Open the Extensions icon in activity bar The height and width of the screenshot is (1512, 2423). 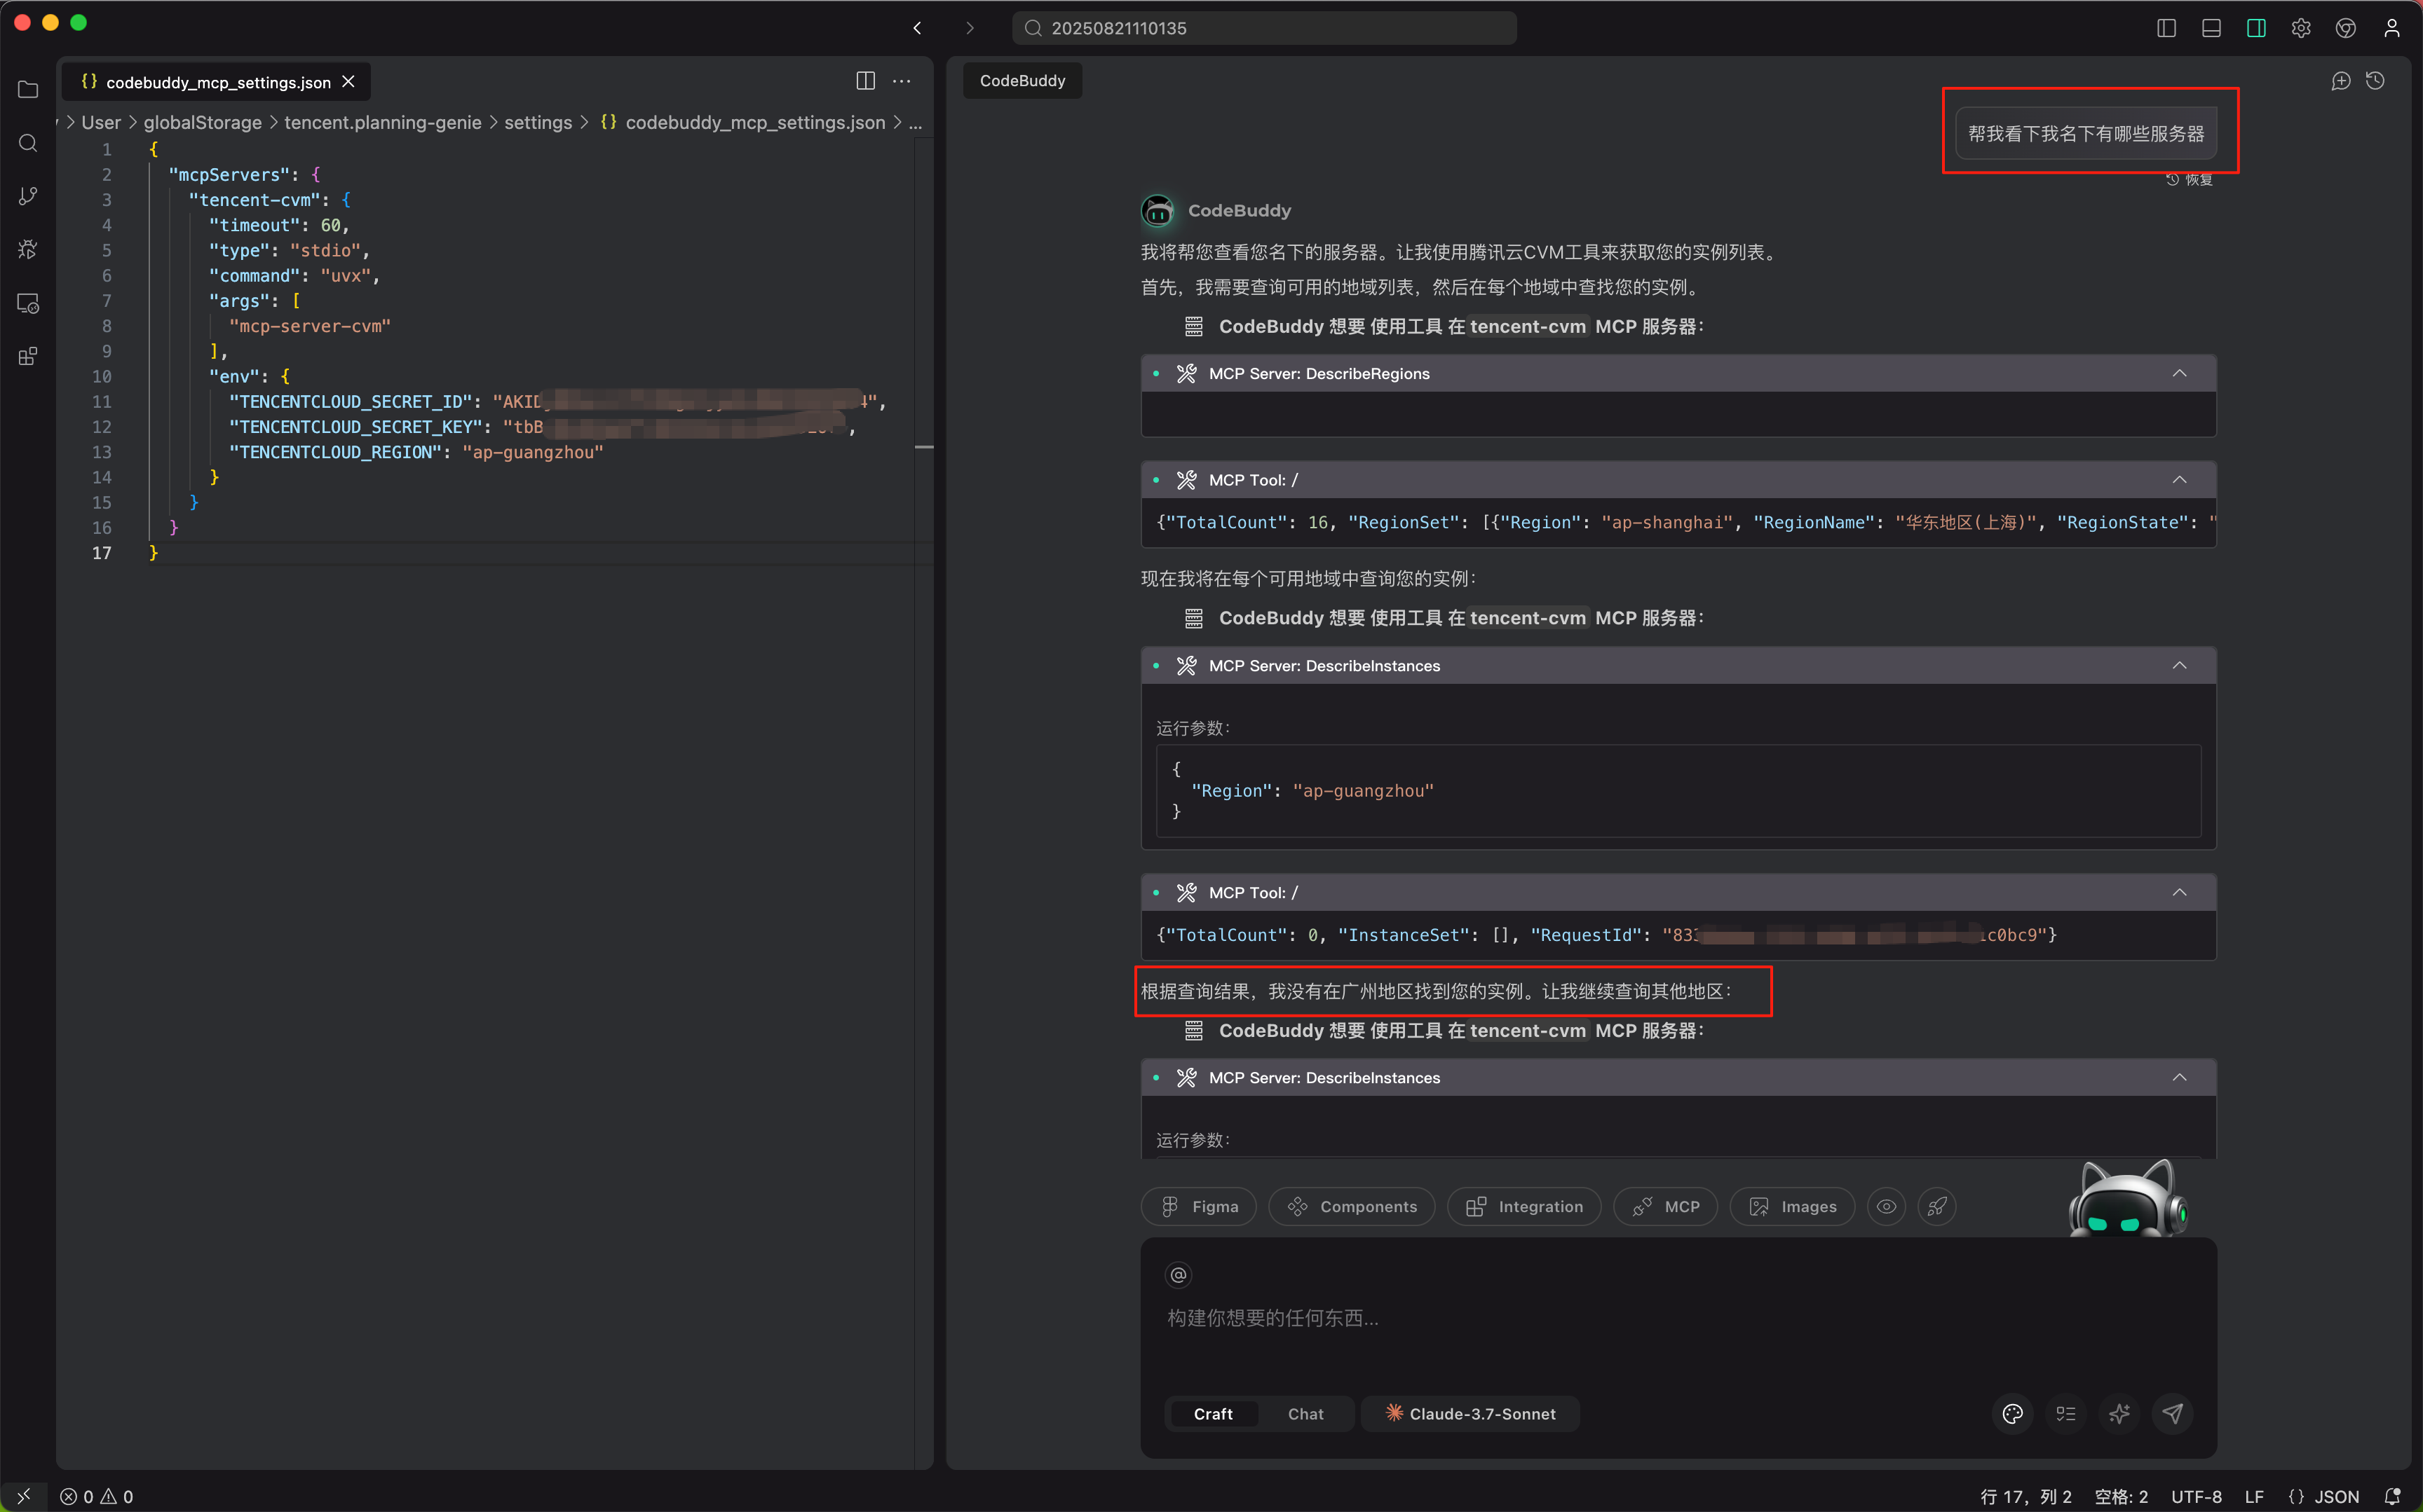27,355
